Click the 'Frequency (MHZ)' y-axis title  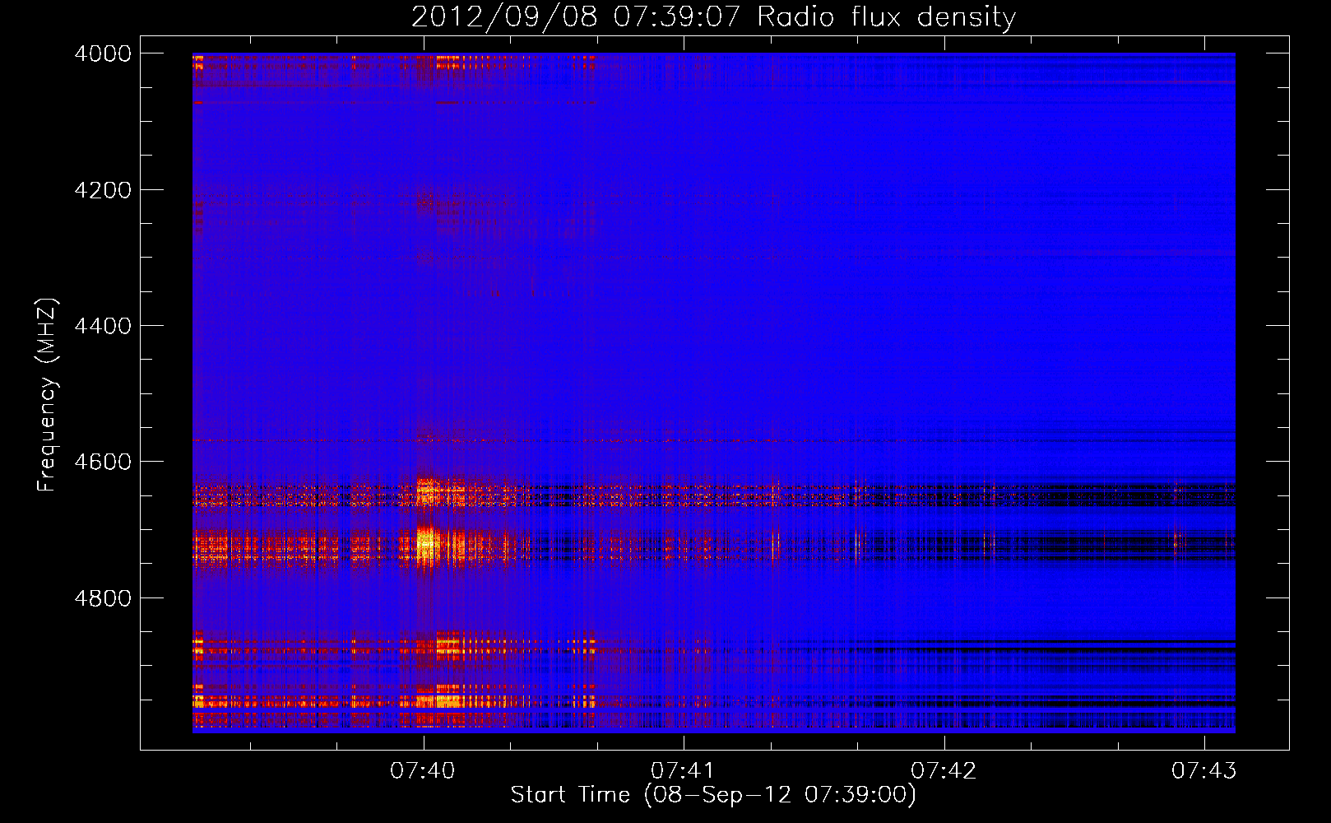(48, 395)
